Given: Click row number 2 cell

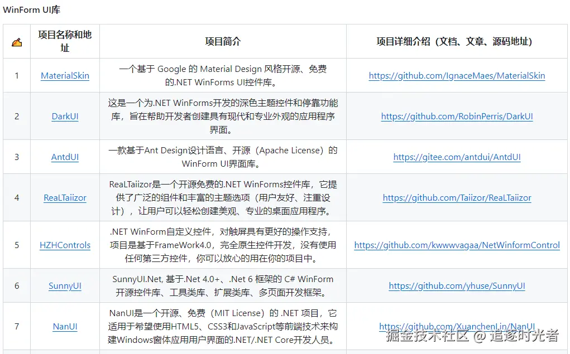Looking at the screenshot, I should click(x=17, y=116).
